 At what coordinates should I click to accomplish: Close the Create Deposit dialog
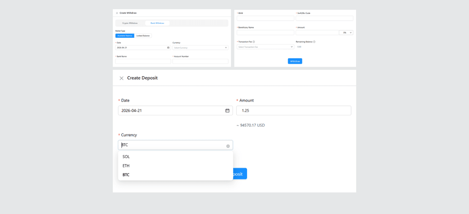click(x=122, y=78)
